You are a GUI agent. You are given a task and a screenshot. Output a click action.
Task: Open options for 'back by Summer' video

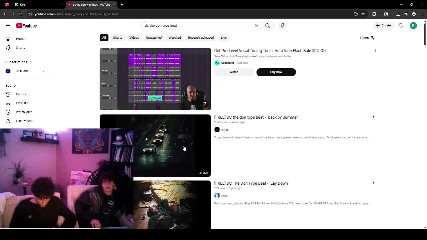tap(373, 117)
